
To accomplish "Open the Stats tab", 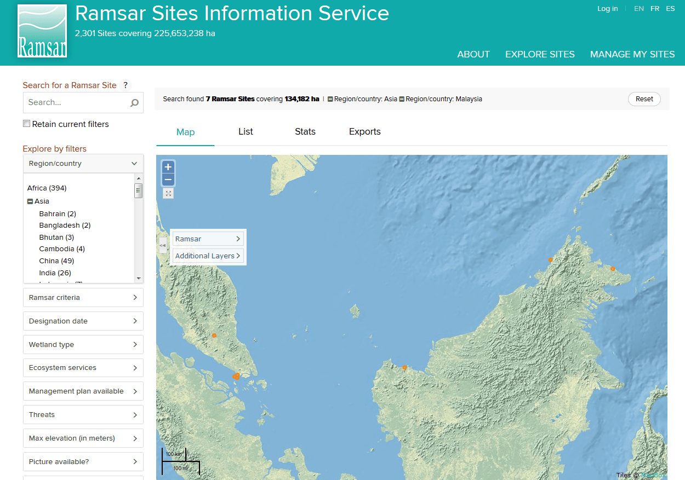I will click(x=305, y=131).
